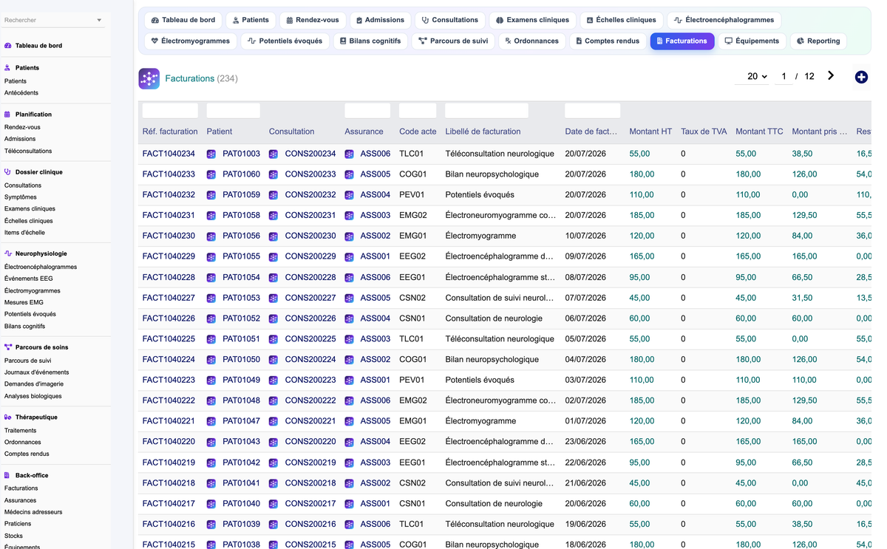Open invoice FACT1040226

[169, 318]
